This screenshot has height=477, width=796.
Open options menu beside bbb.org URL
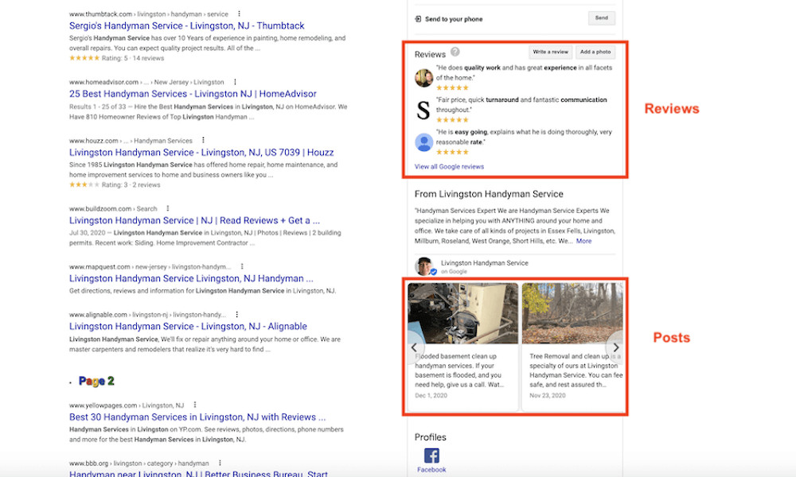[x=220, y=463]
